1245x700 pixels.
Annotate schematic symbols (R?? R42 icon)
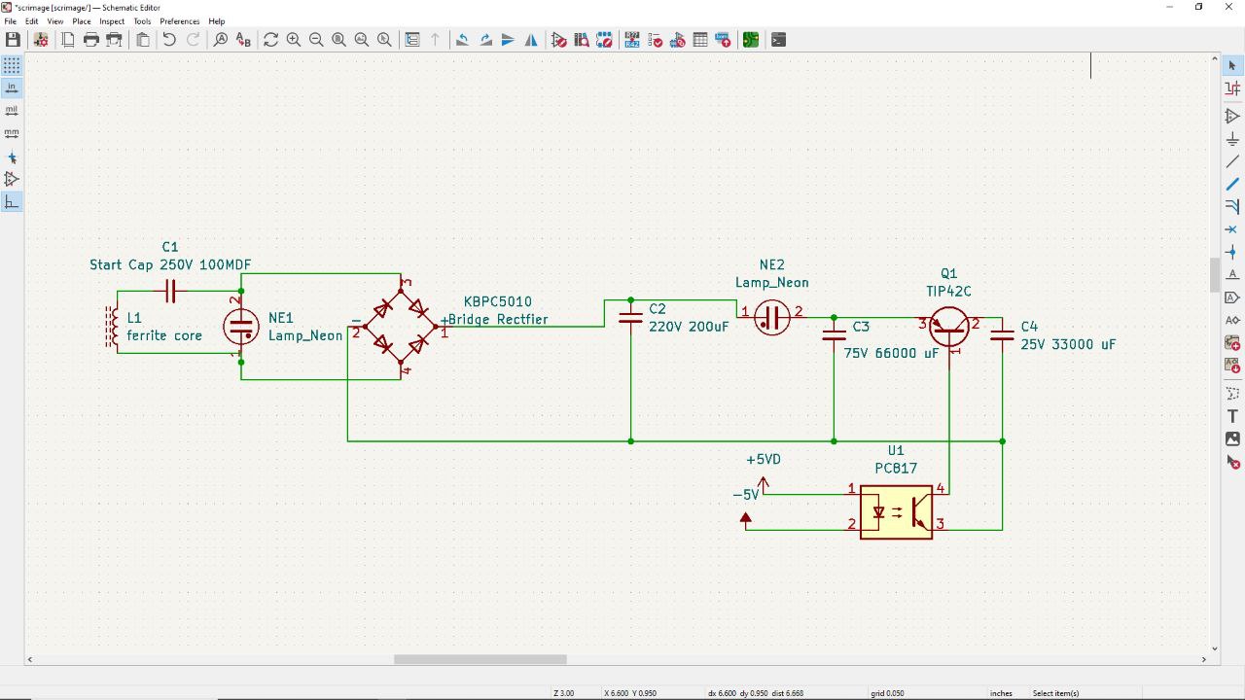click(x=632, y=40)
